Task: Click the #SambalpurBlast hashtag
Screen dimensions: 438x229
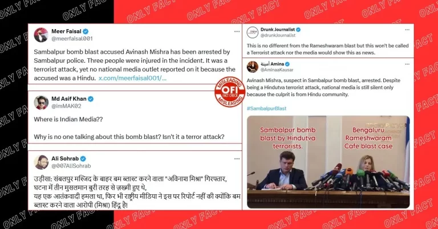Action: [x=266, y=108]
